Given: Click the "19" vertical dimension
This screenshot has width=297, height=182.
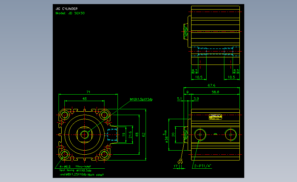Looking at the screenshot, I should pyautogui.click(x=124, y=135).
